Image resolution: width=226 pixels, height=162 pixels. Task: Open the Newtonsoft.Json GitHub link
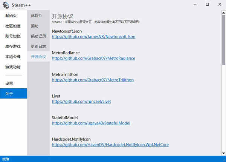coord(94,37)
